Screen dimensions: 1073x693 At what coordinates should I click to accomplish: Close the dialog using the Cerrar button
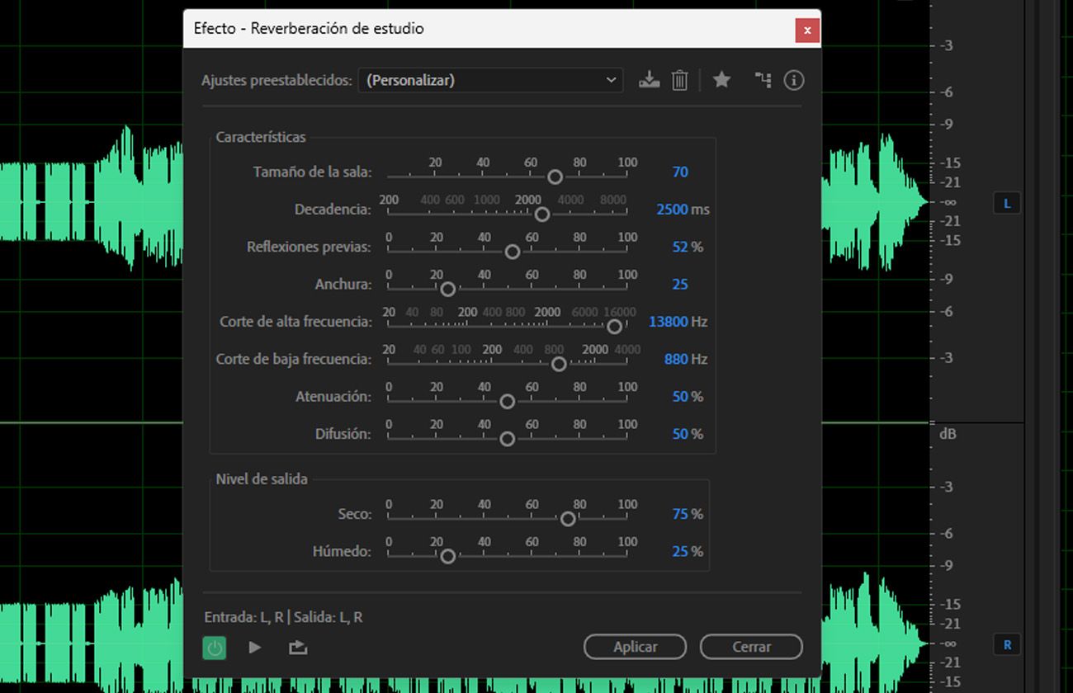(750, 647)
